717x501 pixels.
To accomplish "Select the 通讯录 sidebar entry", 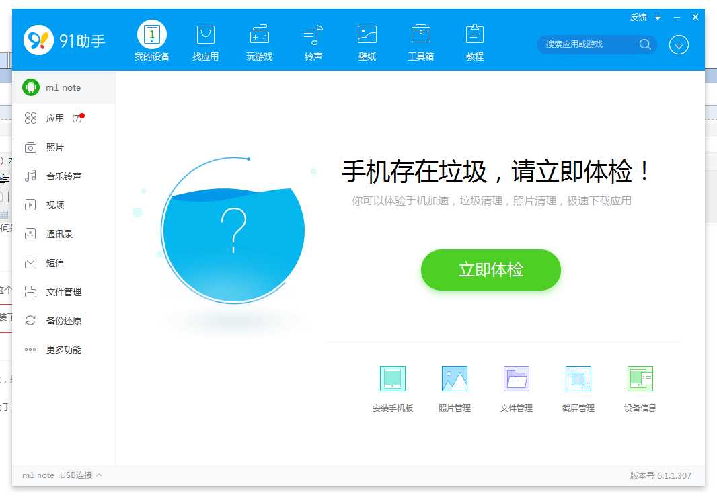I will 63,234.
